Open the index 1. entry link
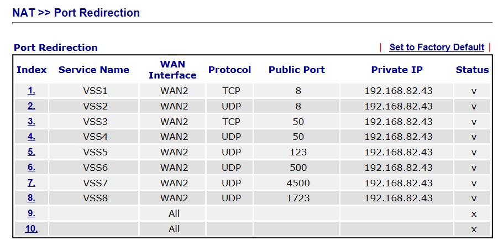498x240 pixels. tap(32, 91)
